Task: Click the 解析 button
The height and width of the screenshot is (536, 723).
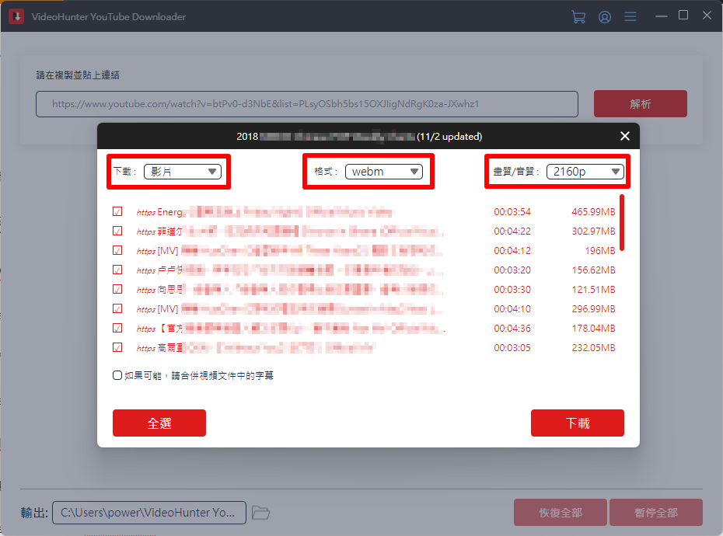Action: (640, 104)
